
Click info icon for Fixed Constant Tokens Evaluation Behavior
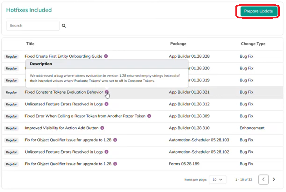(x=106, y=92)
